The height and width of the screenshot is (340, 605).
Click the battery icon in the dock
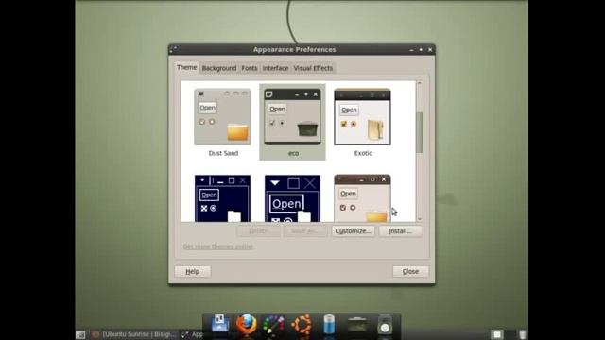pyautogui.click(x=329, y=324)
